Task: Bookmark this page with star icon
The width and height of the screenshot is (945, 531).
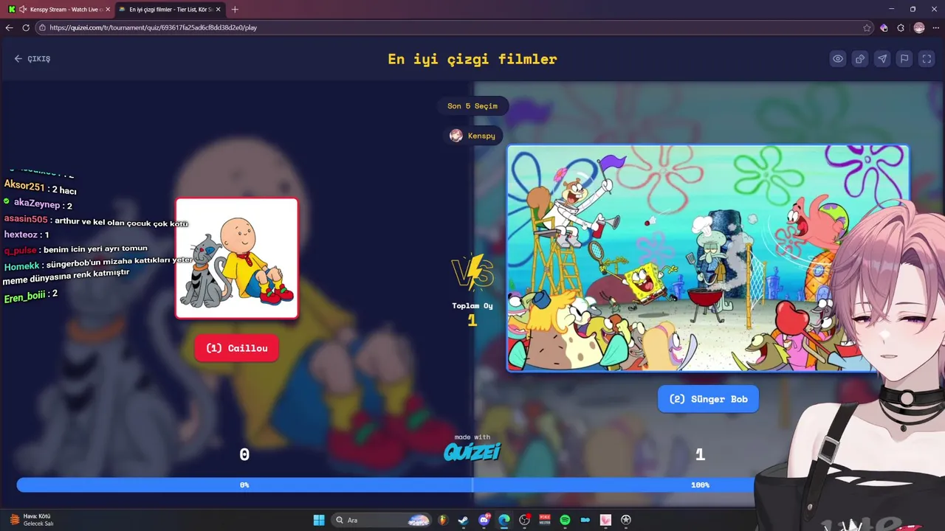Action: [867, 27]
